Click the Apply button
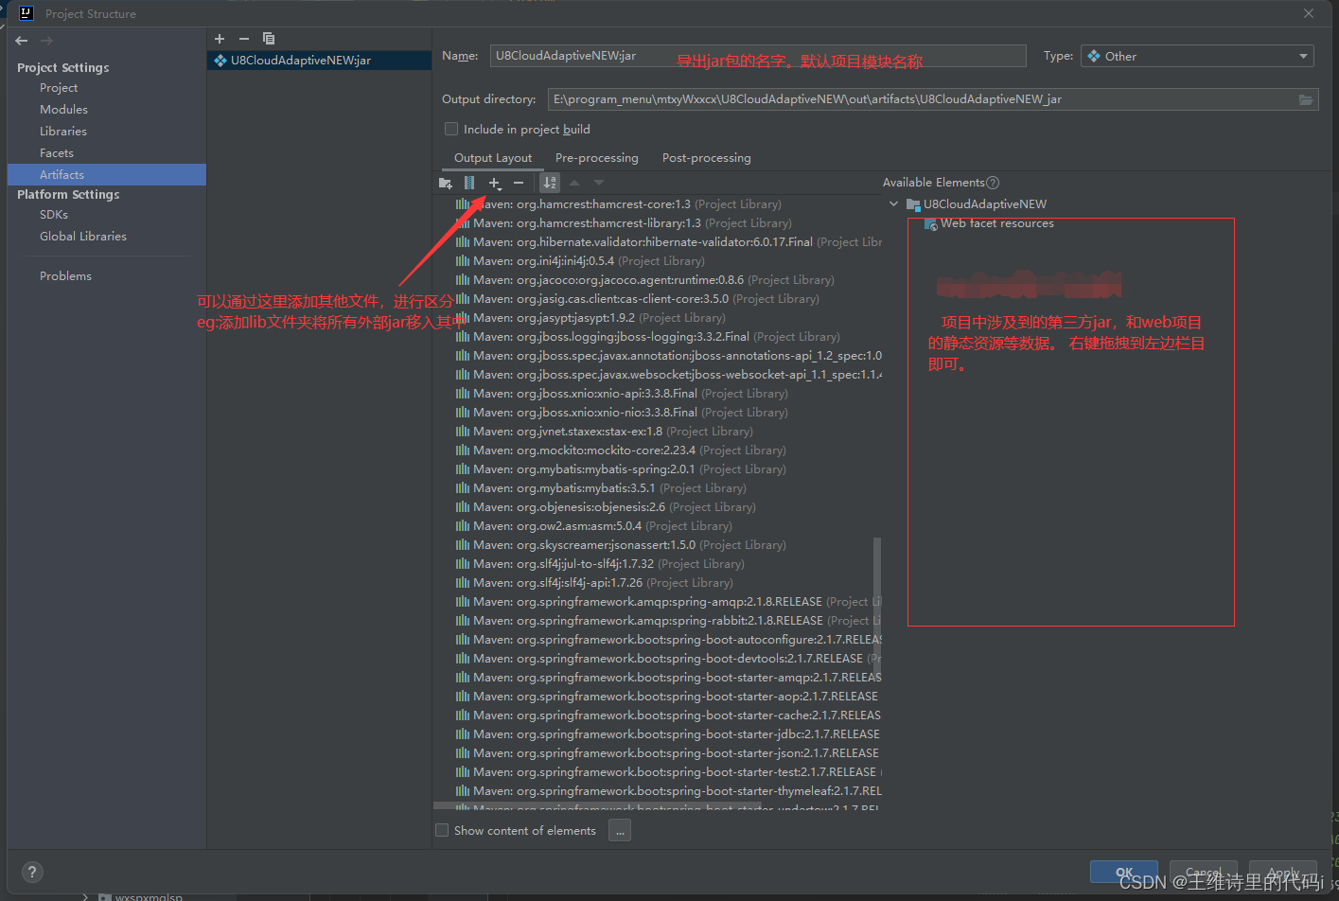This screenshot has width=1339, height=901. pos(1283,873)
